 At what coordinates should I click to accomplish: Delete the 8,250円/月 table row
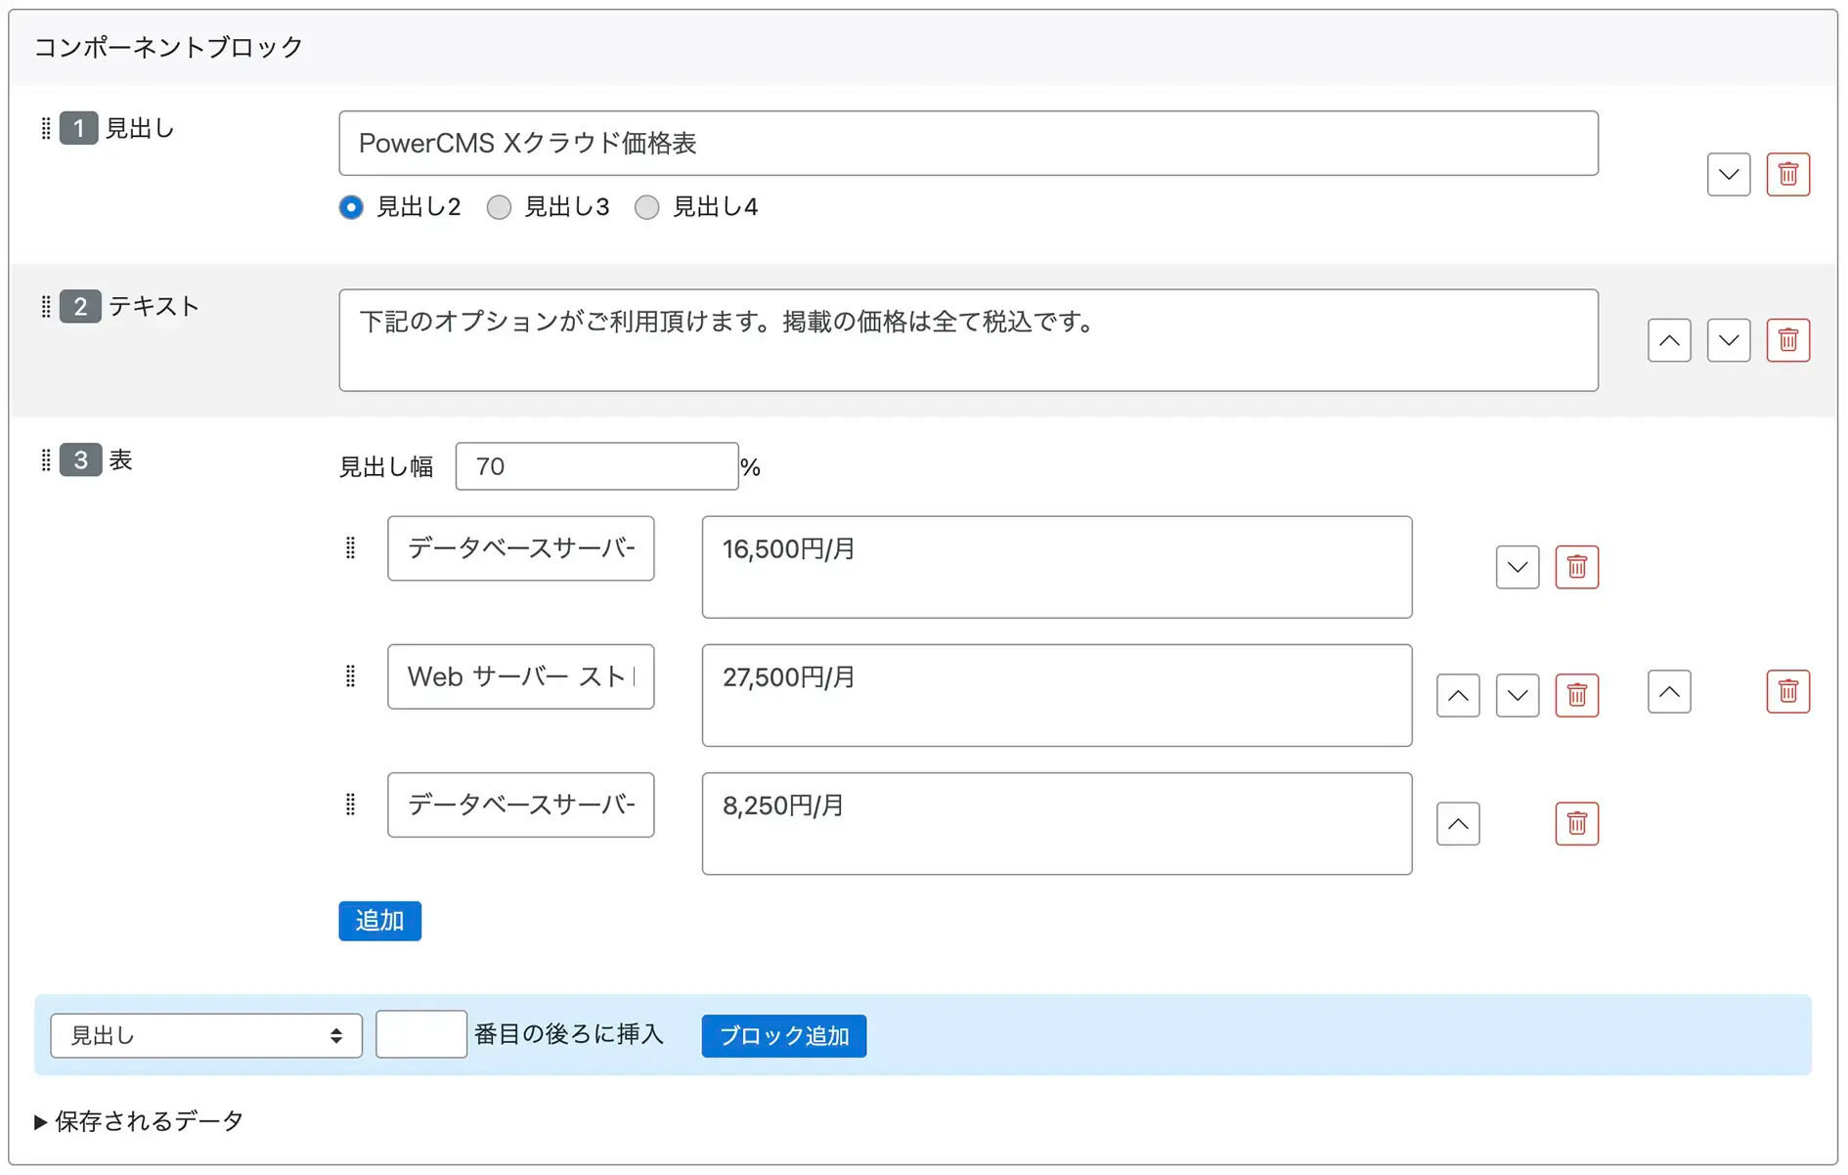click(1576, 823)
